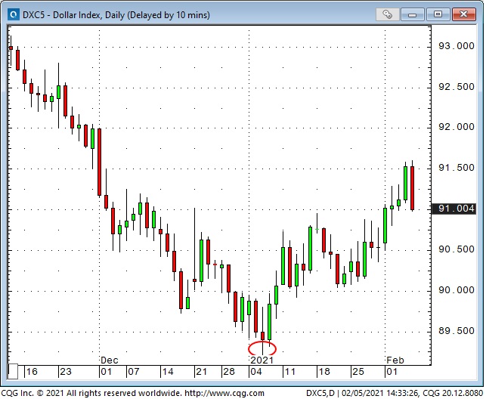Click the DXC5,D status text in footer
This screenshot has width=486, height=399.
320,394
